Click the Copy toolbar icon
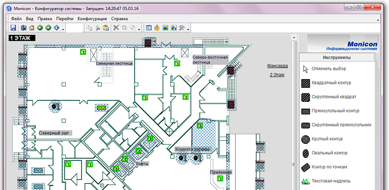Screen dimensions: 389x190 [x=89, y=28]
